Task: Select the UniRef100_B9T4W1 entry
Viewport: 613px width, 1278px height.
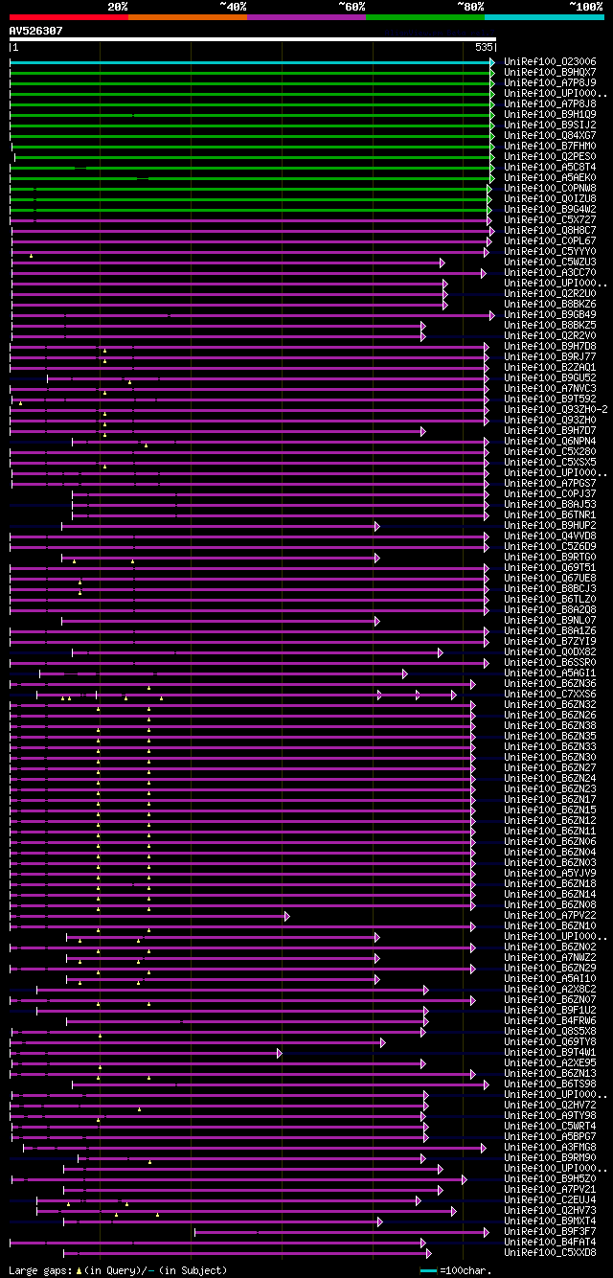Action: 549,1052
